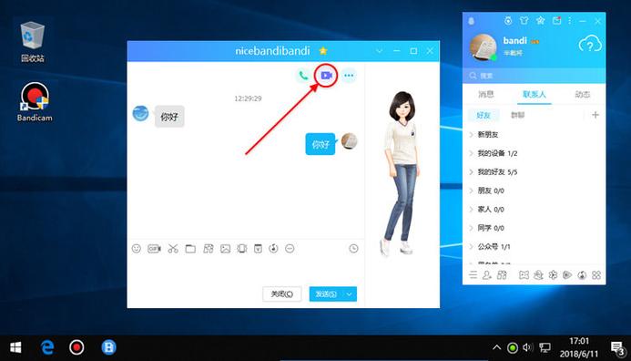The width and height of the screenshot is (631, 361).
Task: Open the emoji smiley picker
Action: point(137,249)
